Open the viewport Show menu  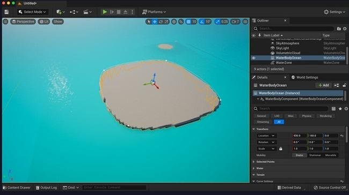coord(58,21)
